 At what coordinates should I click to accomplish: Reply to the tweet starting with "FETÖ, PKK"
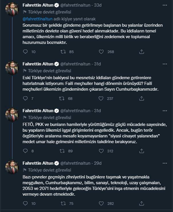(25, 151)
